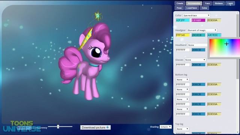Image resolution: width=240 pixels, height=135 pixels.
Task: Open the Face tab
Action: [x=207, y=3]
